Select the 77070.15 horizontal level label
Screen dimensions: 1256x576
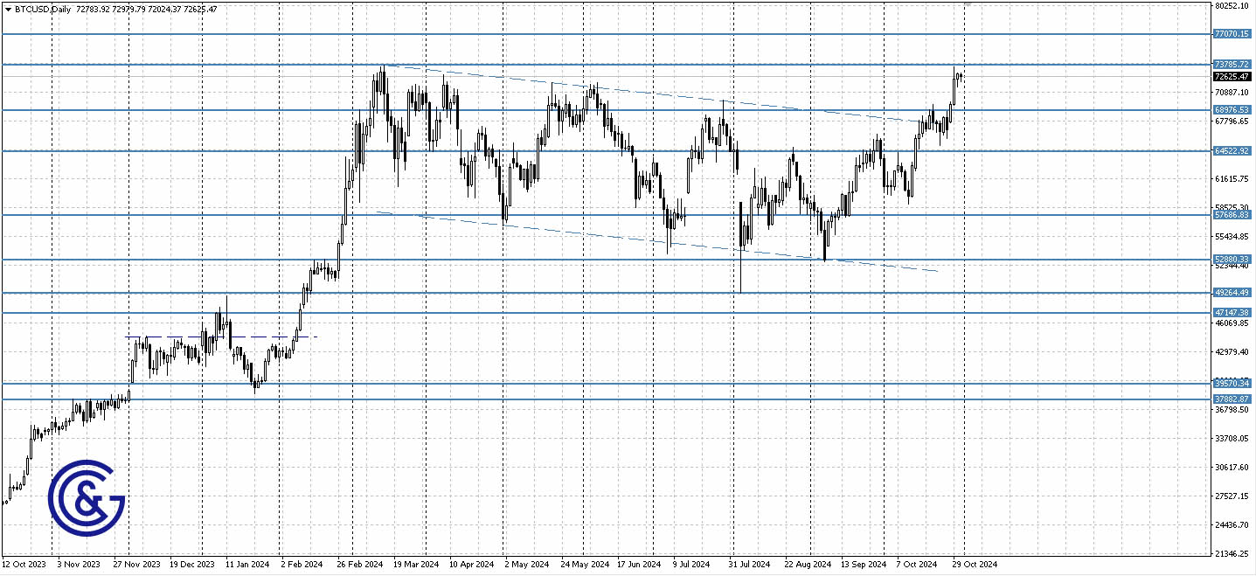(1232, 33)
